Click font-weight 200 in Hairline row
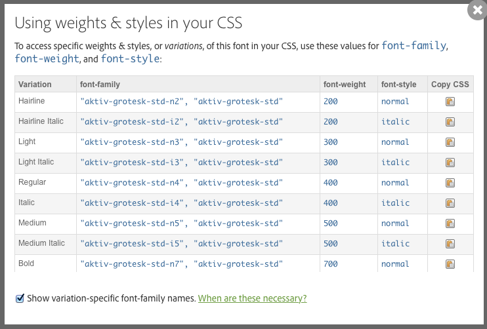Viewport: 487px width, 329px height. 331,102
